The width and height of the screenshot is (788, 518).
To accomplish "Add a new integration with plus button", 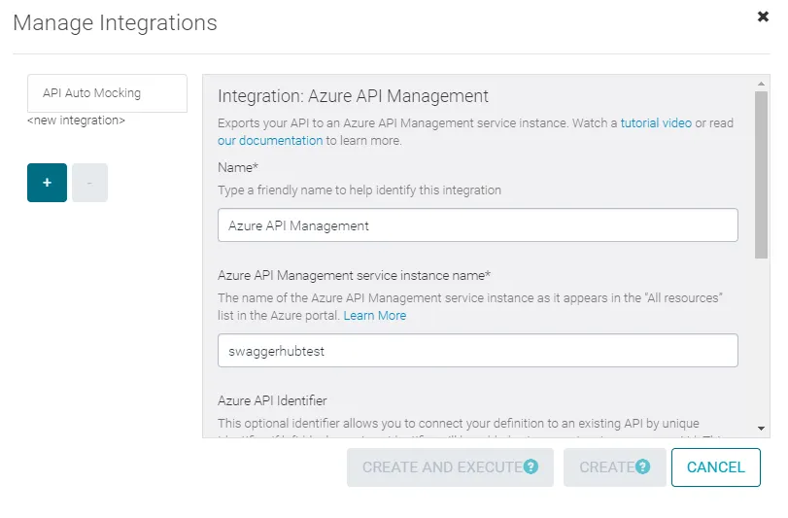I will click(x=47, y=183).
